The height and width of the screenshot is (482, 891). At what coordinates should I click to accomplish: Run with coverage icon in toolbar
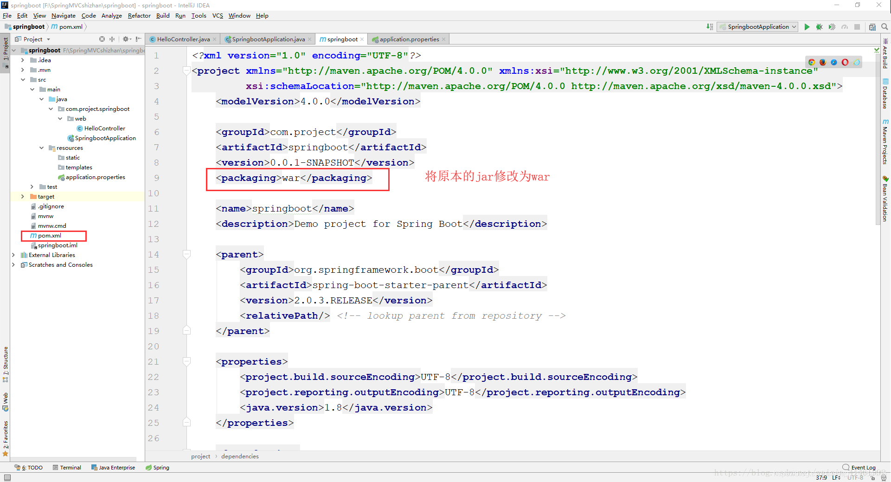pyautogui.click(x=832, y=27)
